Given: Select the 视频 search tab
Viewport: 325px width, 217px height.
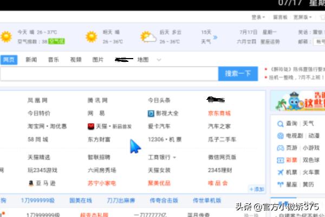Looking at the screenshot, I should click(76, 60).
